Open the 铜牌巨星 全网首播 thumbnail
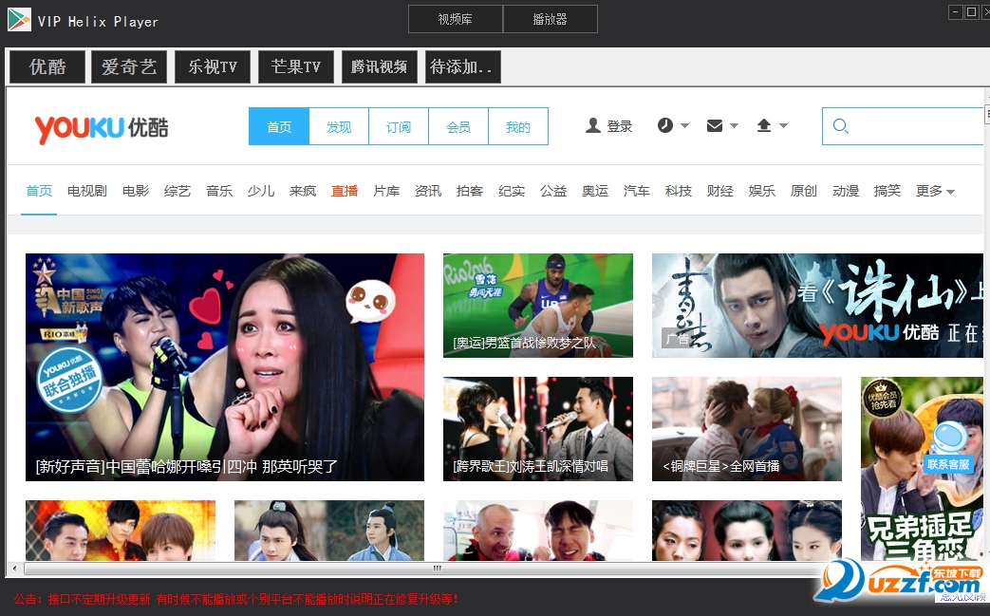 point(747,429)
